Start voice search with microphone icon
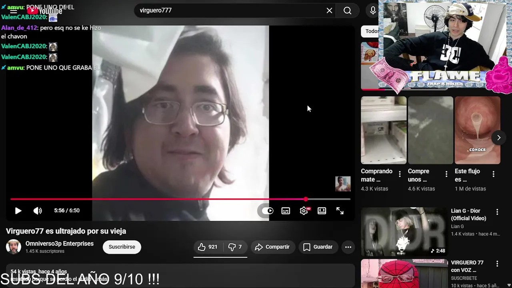This screenshot has height=288, width=512. point(373,10)
